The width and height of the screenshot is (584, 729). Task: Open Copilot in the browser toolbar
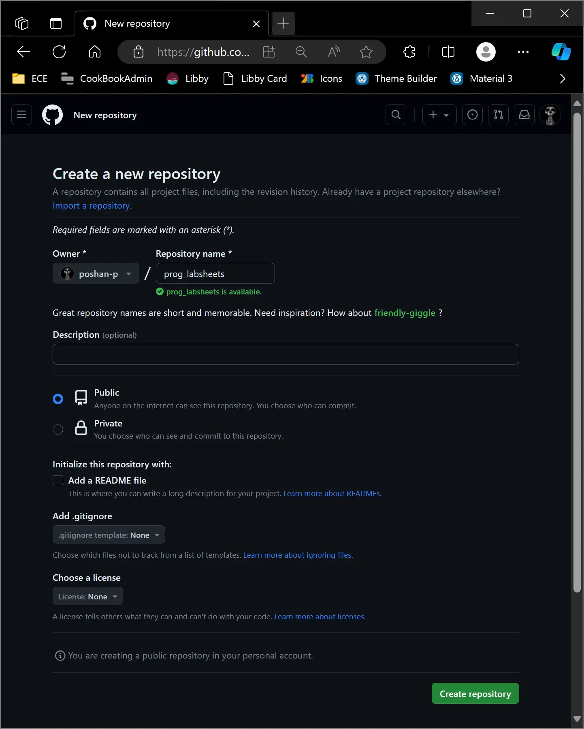(561, 51)
